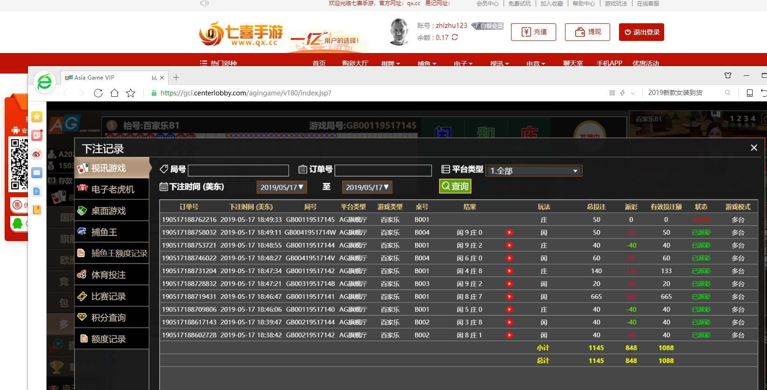The image size is (767, 390).
Task: Click the 360 browser logo
Action: [45, 82]
